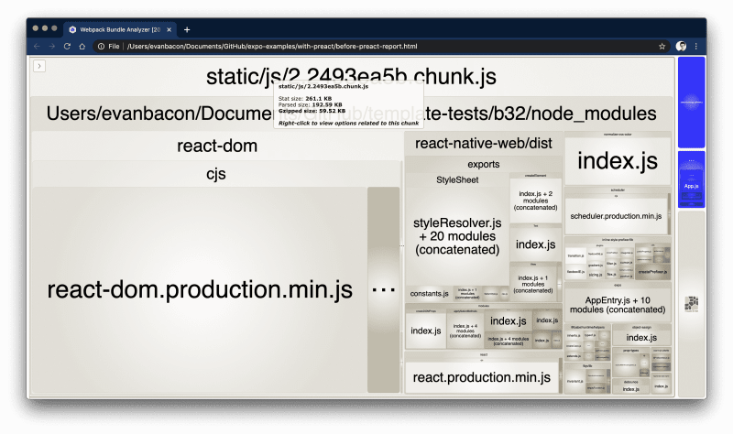
Task: Select index.js + 1 modules under View
Action: (x=533, y=284)
